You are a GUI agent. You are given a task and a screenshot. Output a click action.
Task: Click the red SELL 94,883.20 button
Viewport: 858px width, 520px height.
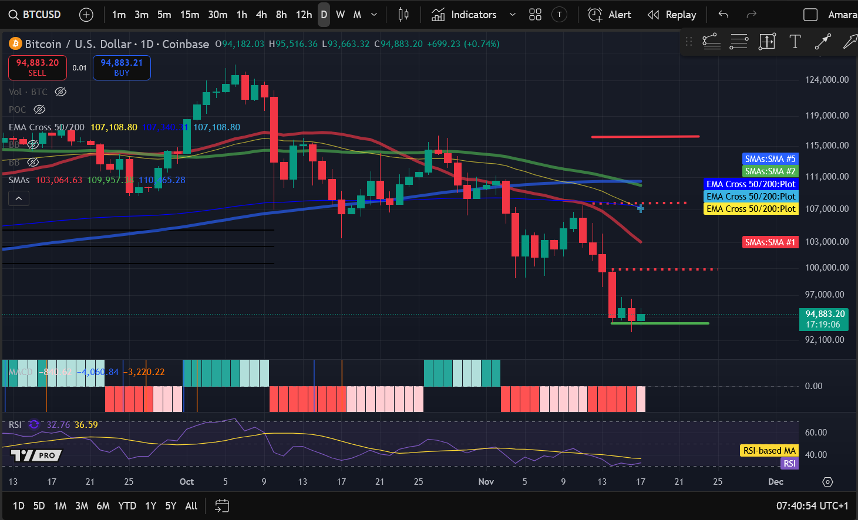click(38, 67)
